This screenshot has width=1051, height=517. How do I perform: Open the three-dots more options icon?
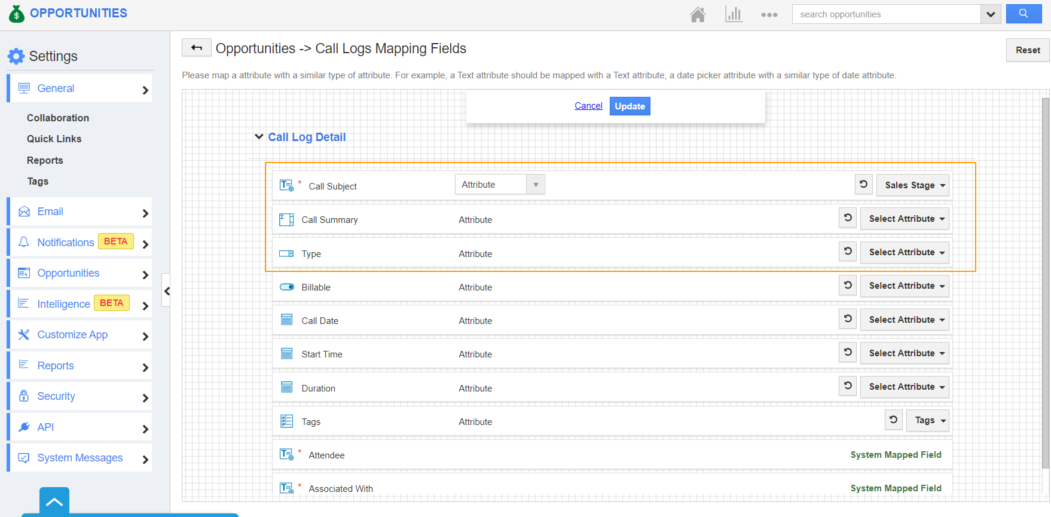coord(769,15)
